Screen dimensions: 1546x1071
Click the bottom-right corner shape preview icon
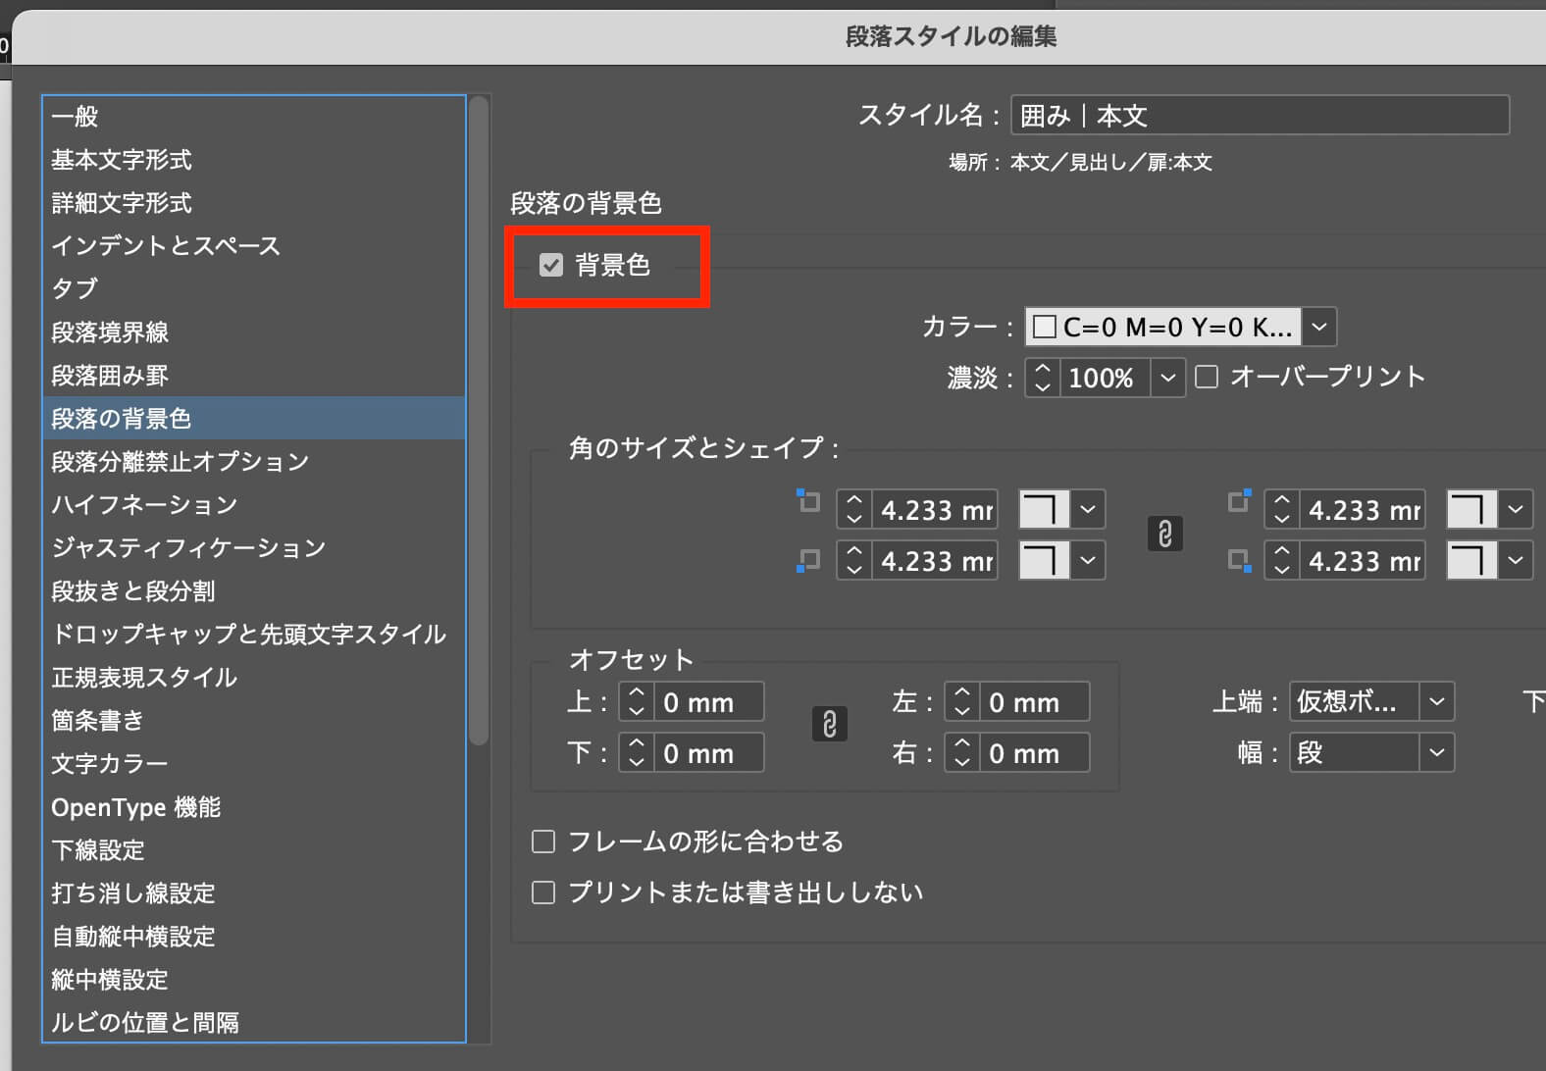point(1470,561)
